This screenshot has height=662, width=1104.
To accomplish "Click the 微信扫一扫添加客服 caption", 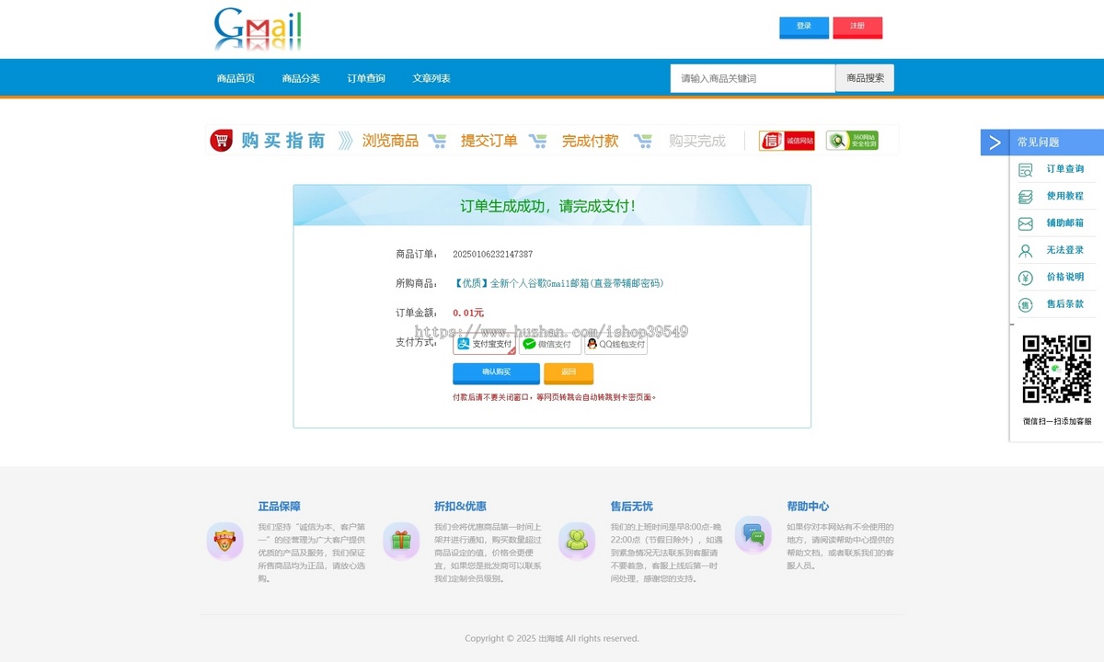I will [1057, 421].
